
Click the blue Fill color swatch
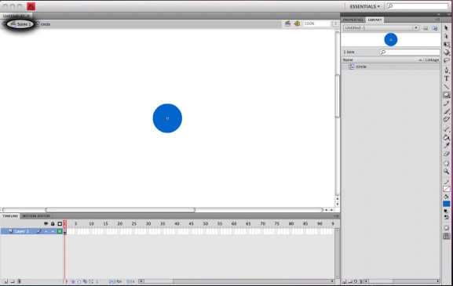447,204
